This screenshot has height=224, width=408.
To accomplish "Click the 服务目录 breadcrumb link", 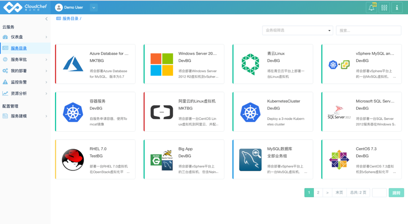I will click(x=70, y=19).
